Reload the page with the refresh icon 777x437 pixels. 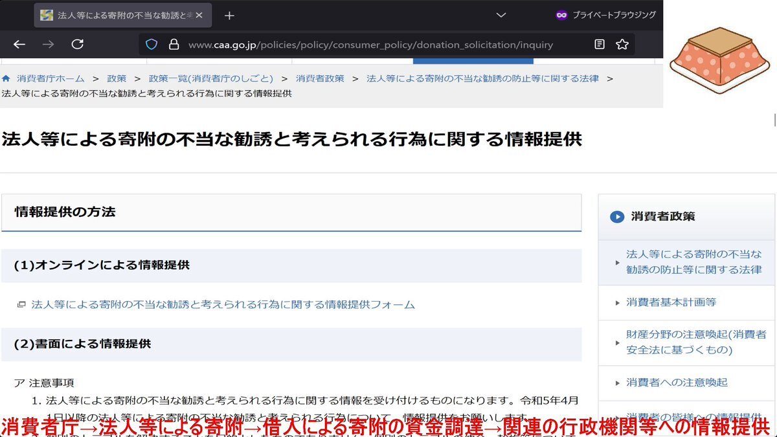click(77, 44)
